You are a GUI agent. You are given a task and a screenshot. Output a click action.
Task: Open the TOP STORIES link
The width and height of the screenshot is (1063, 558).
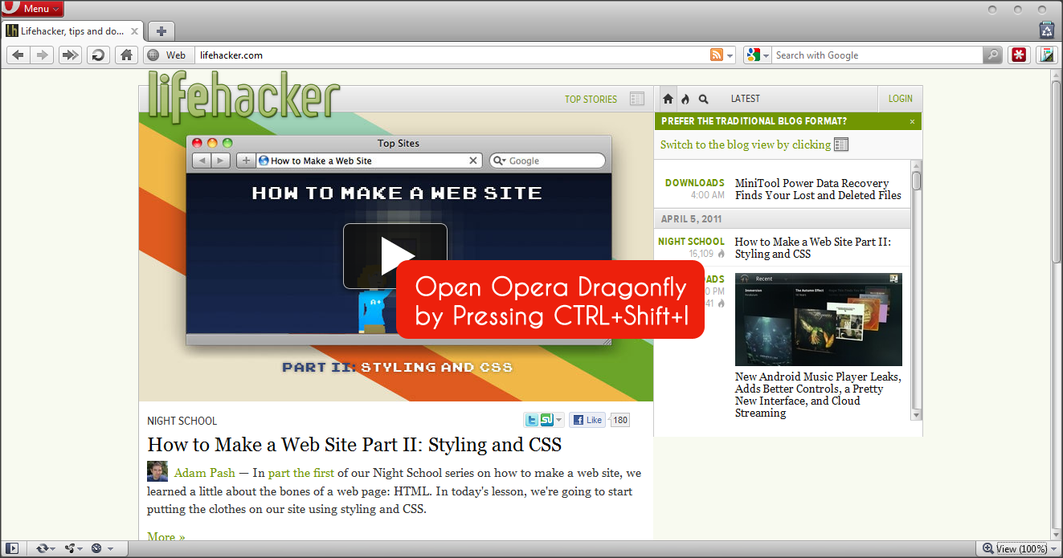591,100
